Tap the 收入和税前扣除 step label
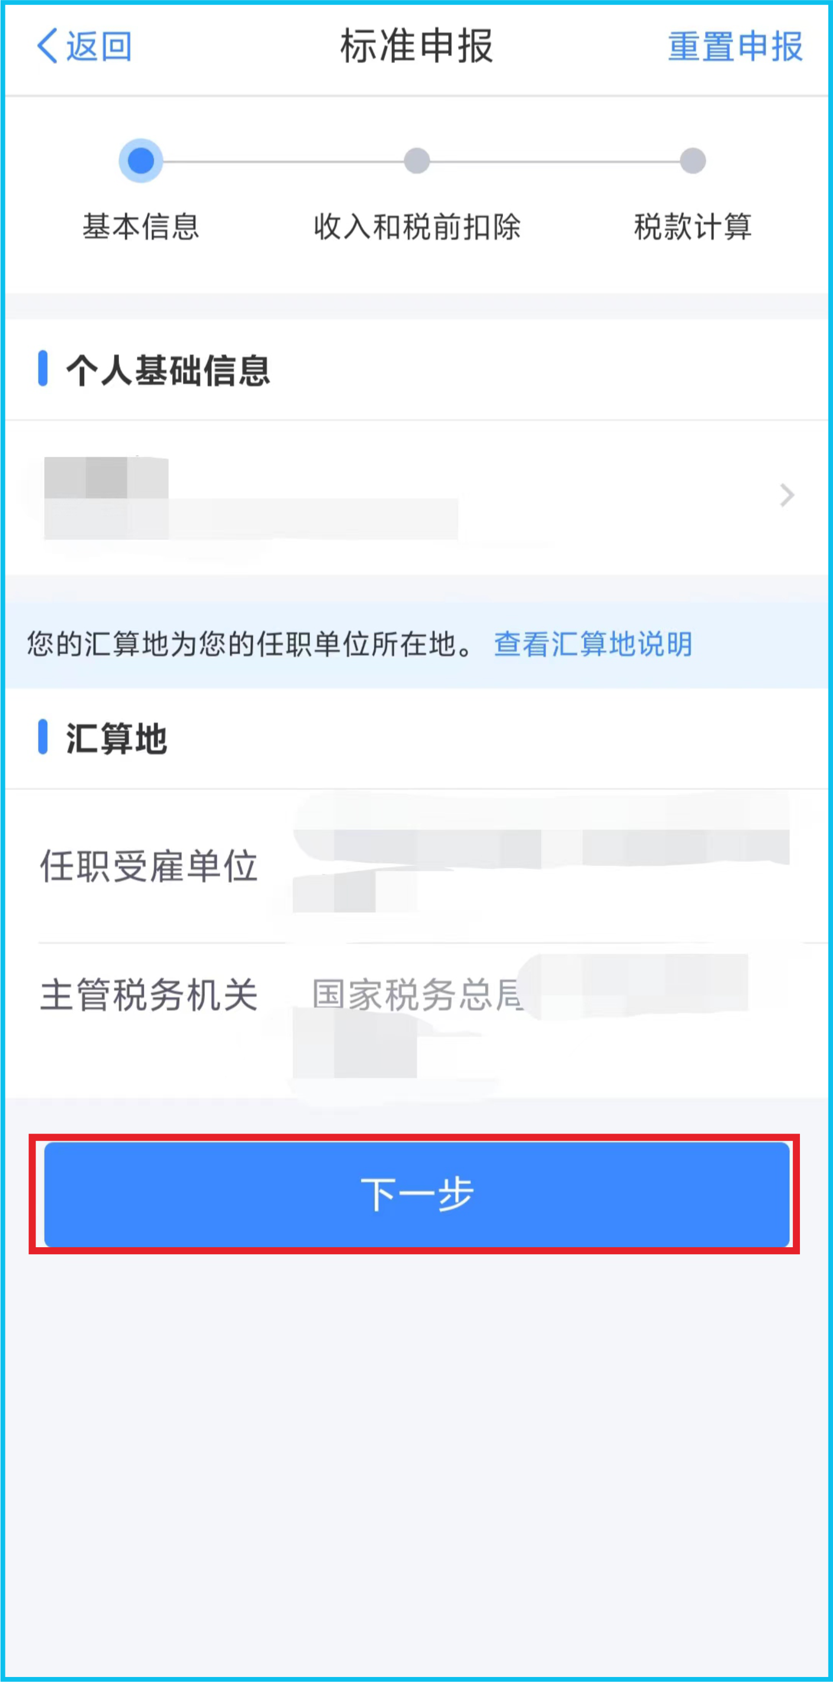 [x=416, y=226]
